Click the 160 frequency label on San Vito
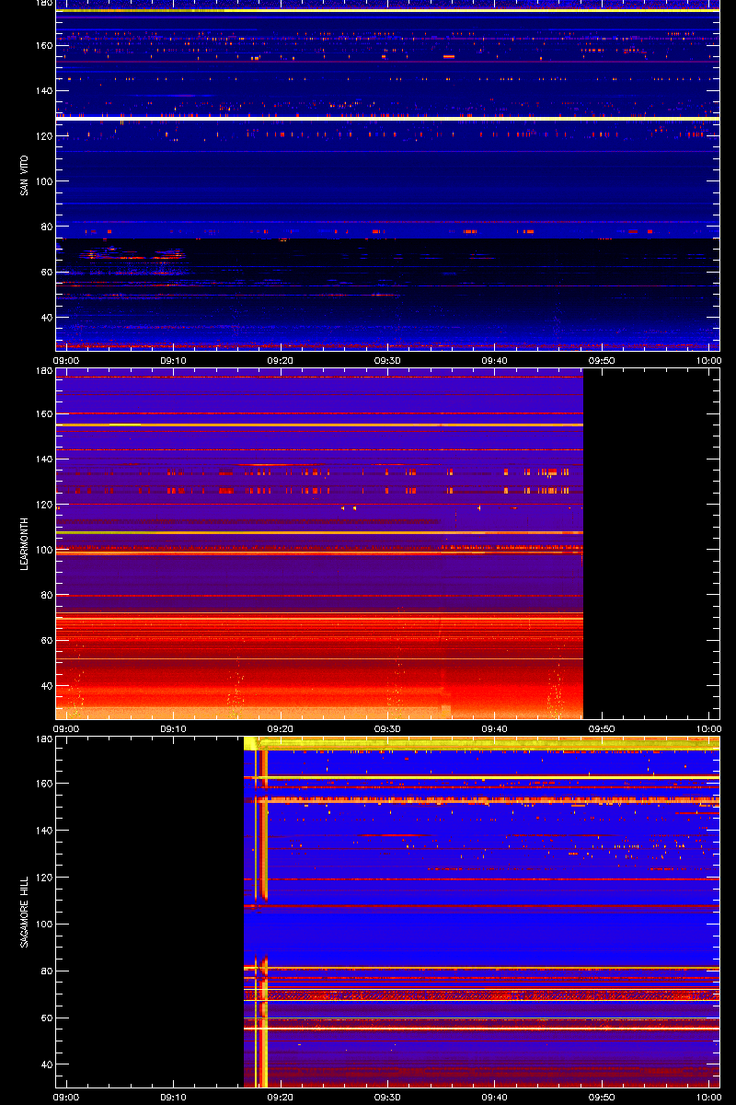This screenshot has width=736, height=1105. coord(42,45)
